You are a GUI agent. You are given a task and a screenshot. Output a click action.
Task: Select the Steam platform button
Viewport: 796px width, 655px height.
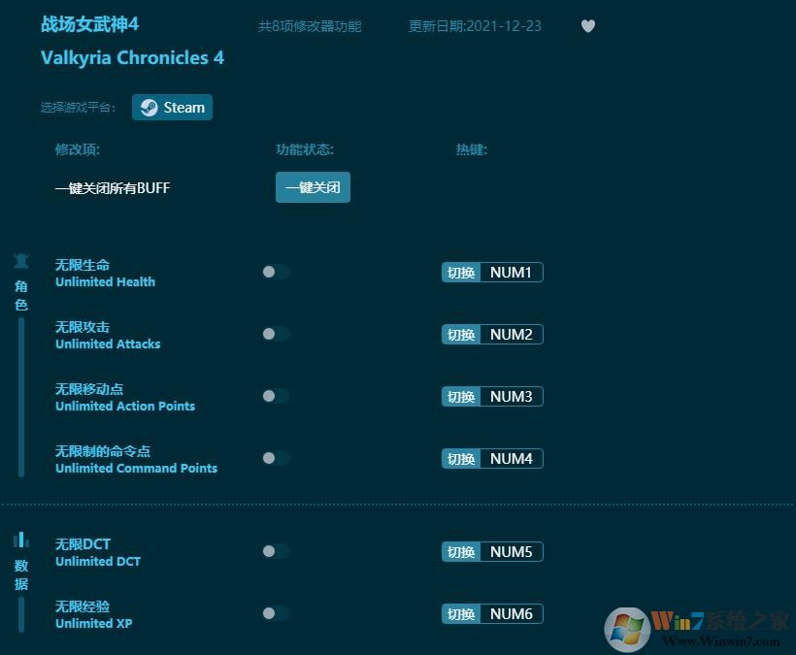172,107
